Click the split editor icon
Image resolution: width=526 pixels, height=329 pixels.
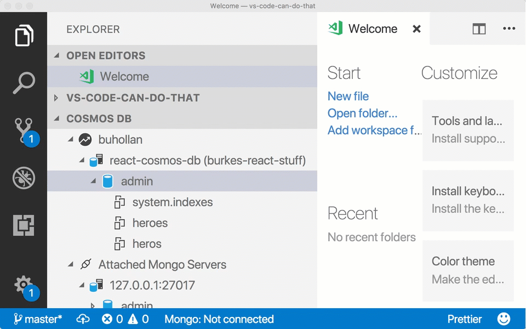pyautogui.click(x=479, y=29)
